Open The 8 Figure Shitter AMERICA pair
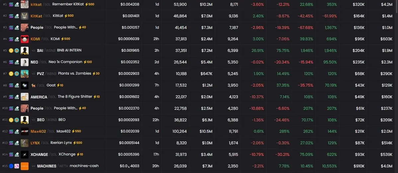The height and width of the screenshot is (173, 398). pos(75,97)
